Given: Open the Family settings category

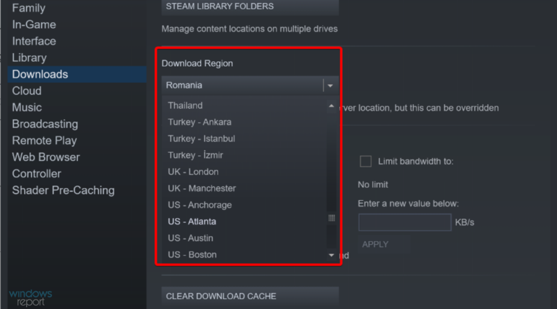Looking at the screenshot, I should click(x=28, y=8).
